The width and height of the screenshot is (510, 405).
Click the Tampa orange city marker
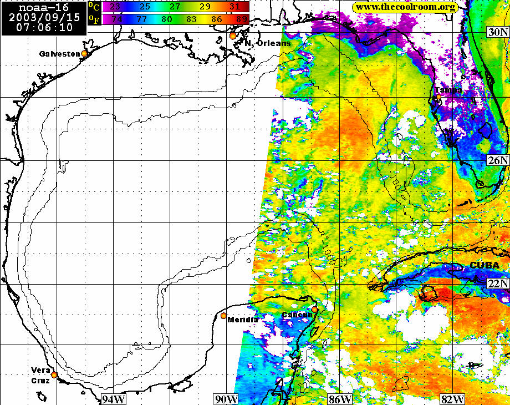(x=438, y=97)
